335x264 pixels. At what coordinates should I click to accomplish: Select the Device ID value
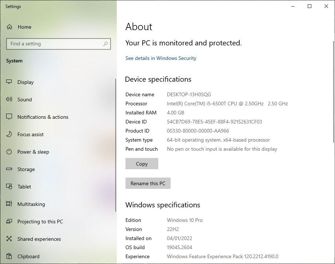(214, 122)
